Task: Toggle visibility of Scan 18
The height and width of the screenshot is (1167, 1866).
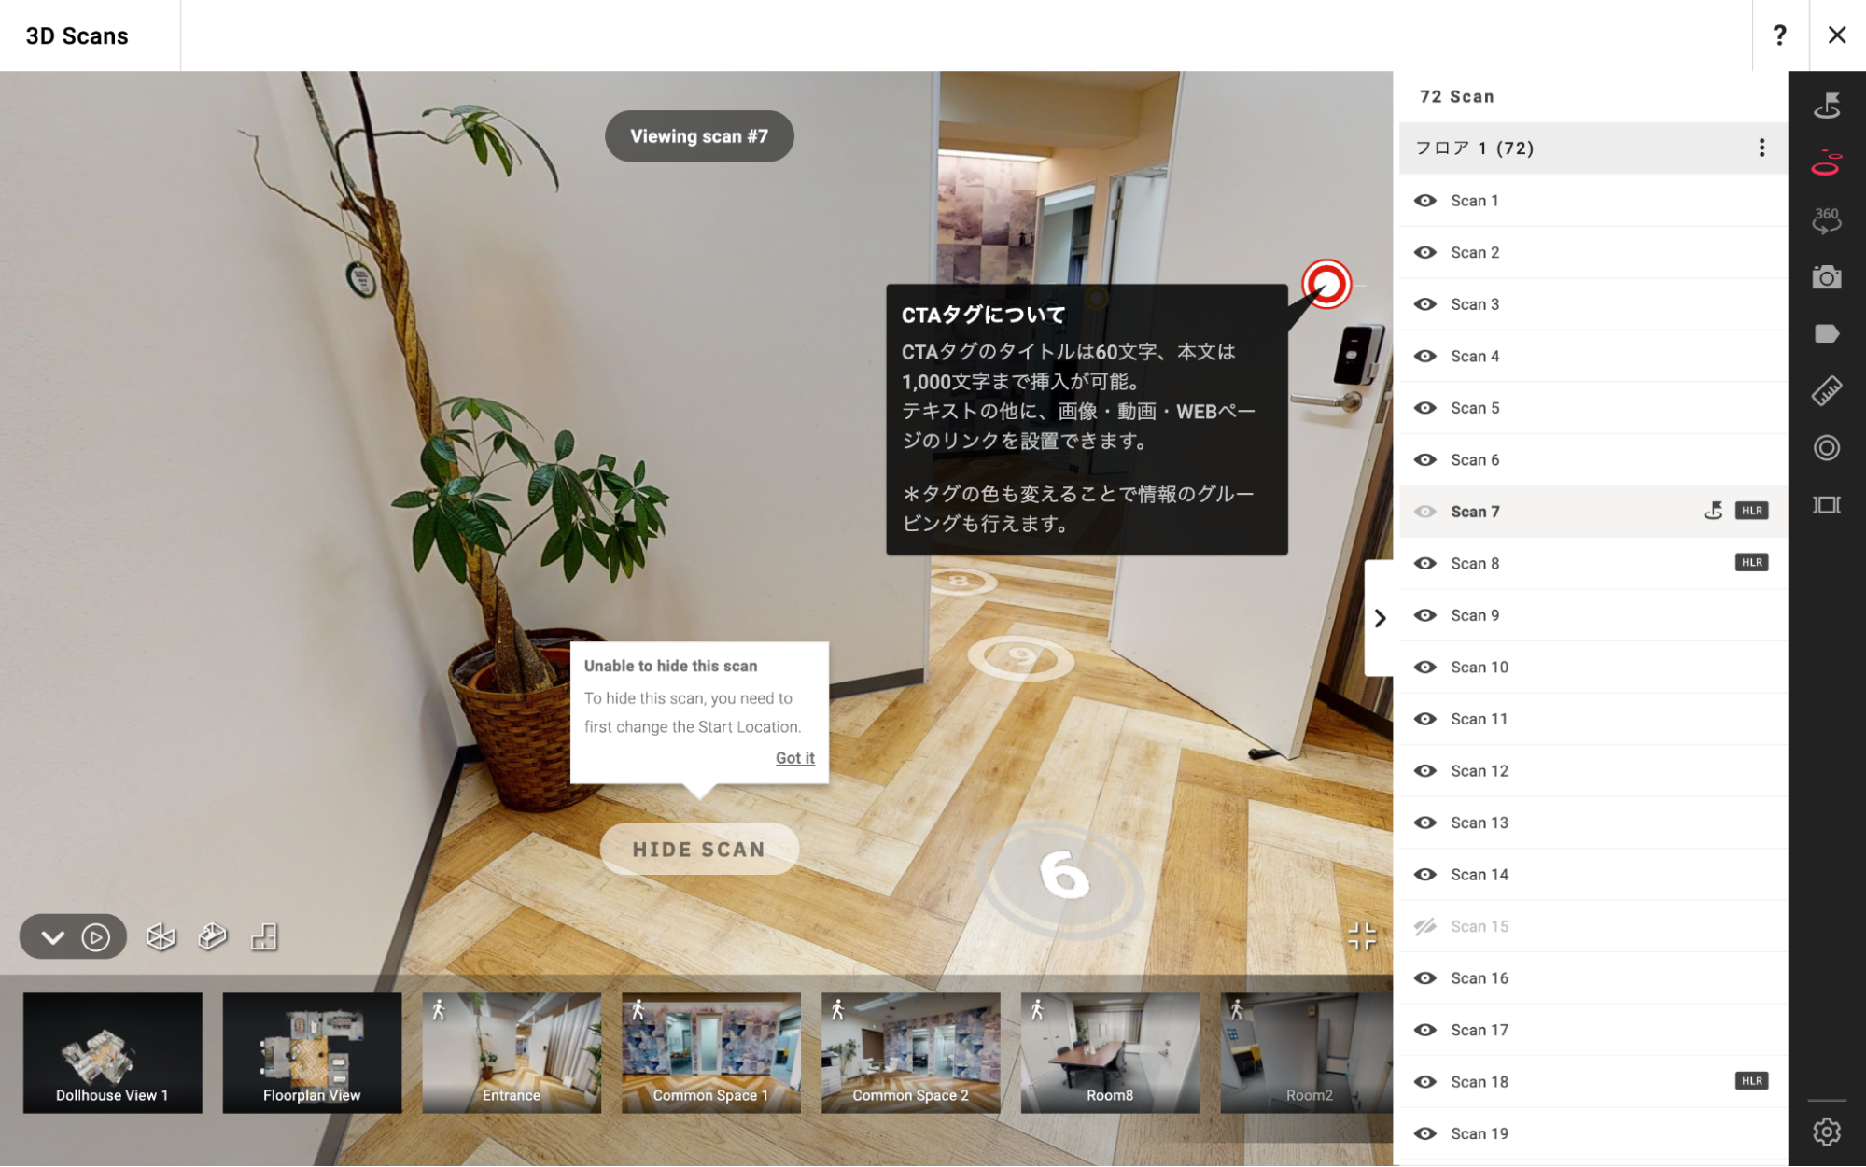Action: click(1424, 1081)
